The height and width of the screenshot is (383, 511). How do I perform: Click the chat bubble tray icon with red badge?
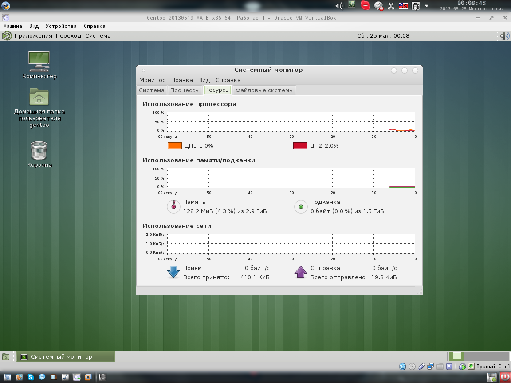pos(378,6)
